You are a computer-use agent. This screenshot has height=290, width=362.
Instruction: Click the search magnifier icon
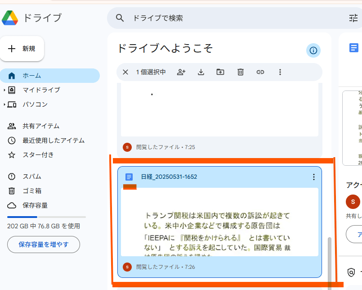tap(120, 18)
